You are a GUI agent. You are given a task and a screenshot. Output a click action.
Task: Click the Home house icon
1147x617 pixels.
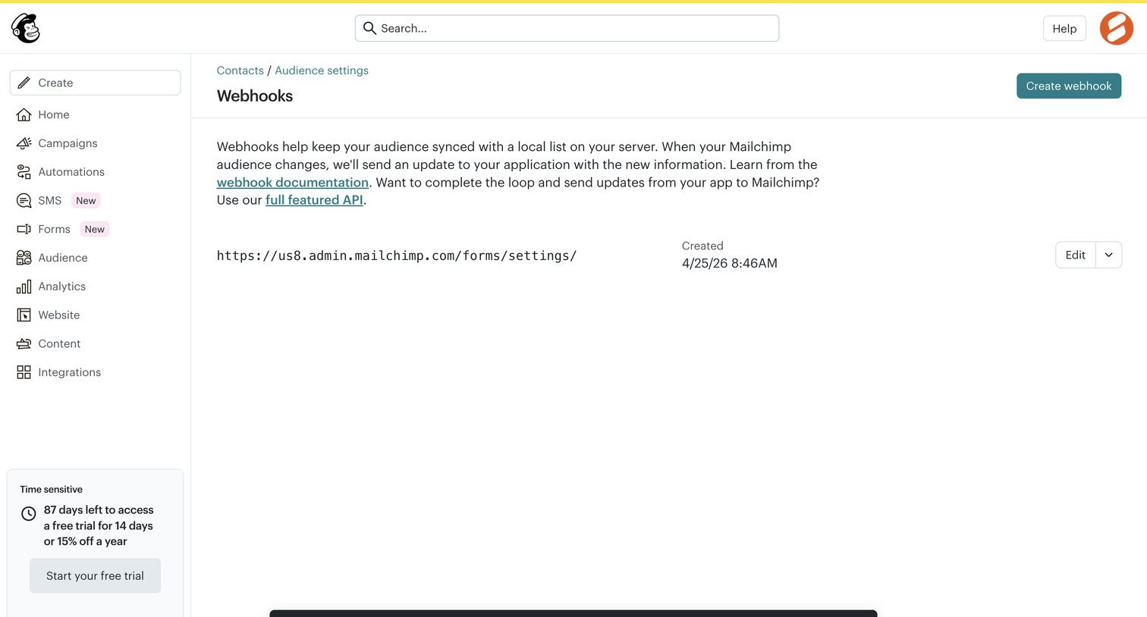(24, 114)
